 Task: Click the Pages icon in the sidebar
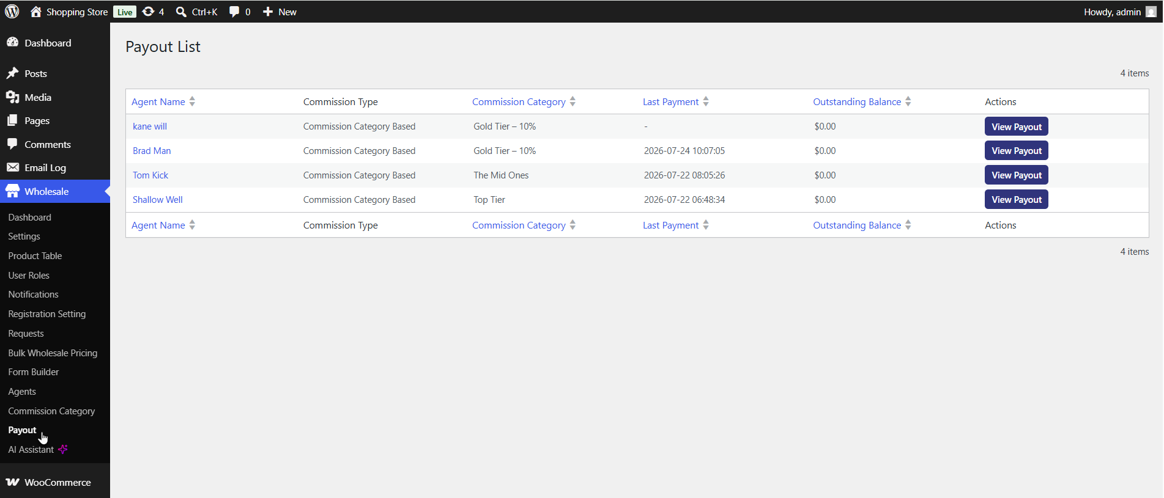pos(12,120)
